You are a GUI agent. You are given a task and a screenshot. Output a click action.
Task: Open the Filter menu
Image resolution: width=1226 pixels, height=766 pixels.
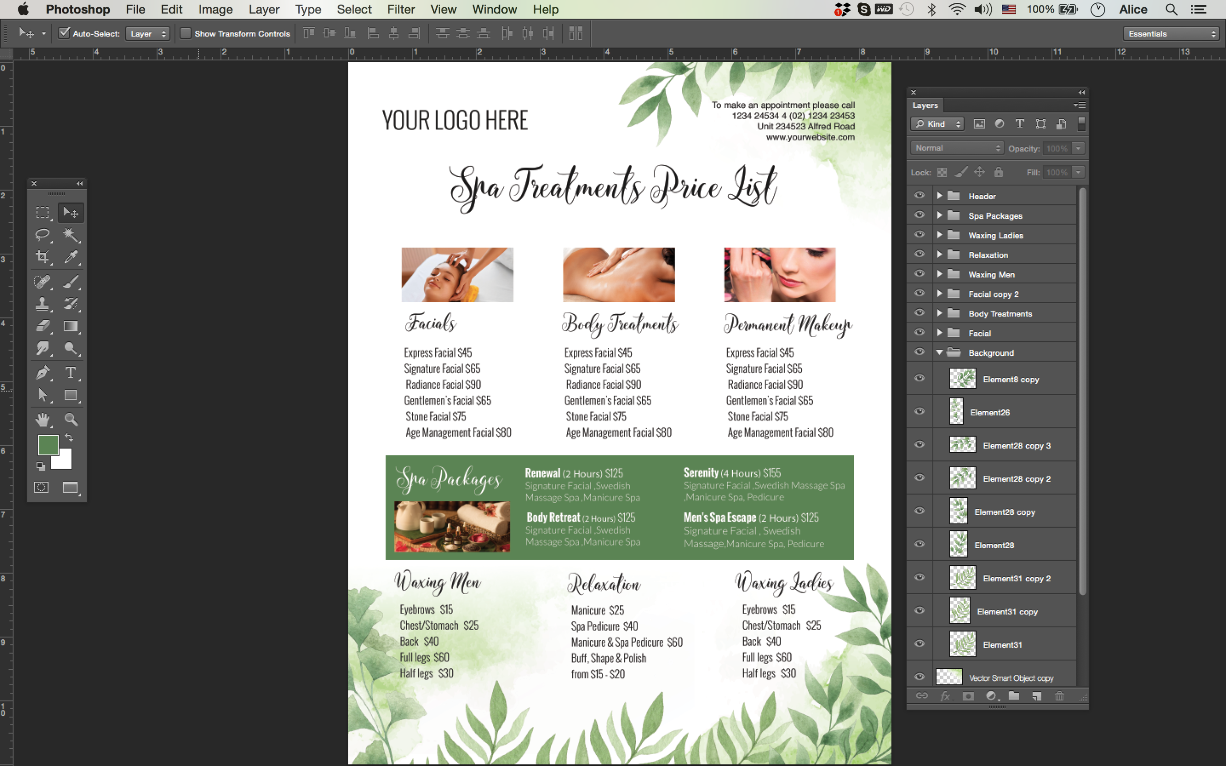tap(401, 9)
